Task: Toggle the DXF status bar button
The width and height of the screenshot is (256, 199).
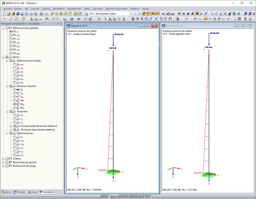Action: click(x=148, y=197)
